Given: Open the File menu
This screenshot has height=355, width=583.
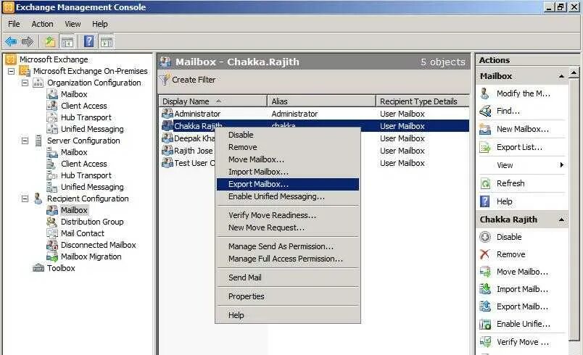Looking at the screenshot, I should pos(14,24).
